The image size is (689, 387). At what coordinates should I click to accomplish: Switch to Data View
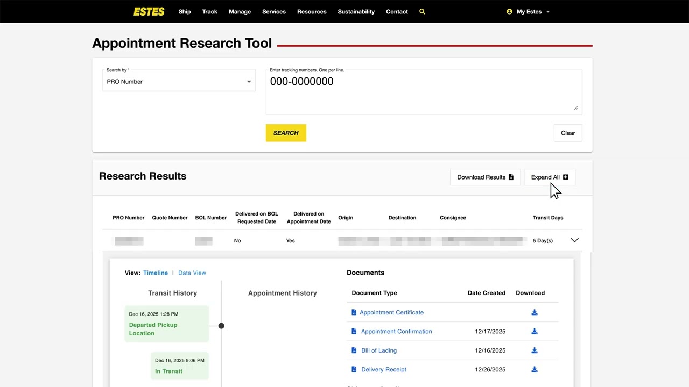[192, 273]
